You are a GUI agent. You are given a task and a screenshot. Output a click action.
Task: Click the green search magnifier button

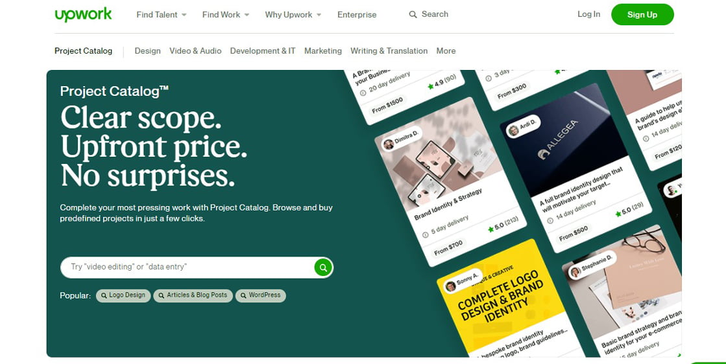pos(323,267)
